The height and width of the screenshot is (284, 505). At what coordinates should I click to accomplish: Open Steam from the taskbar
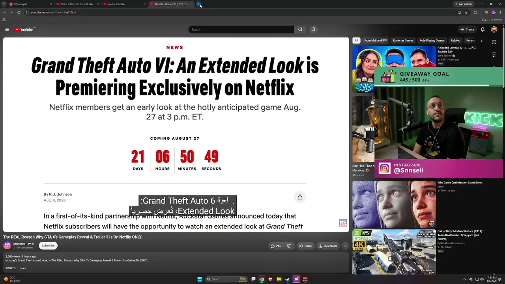point(288,279)
